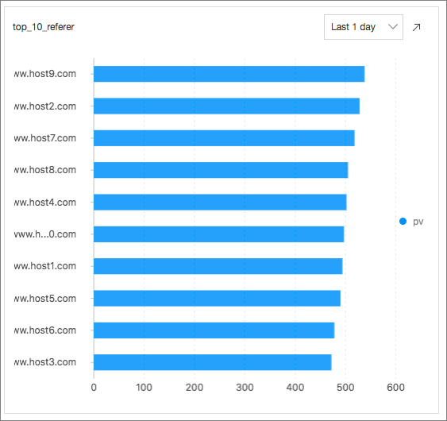Click the www.host5.com bar
The width and height of the screenshot is (447, 421).
(x=217, y=299)
